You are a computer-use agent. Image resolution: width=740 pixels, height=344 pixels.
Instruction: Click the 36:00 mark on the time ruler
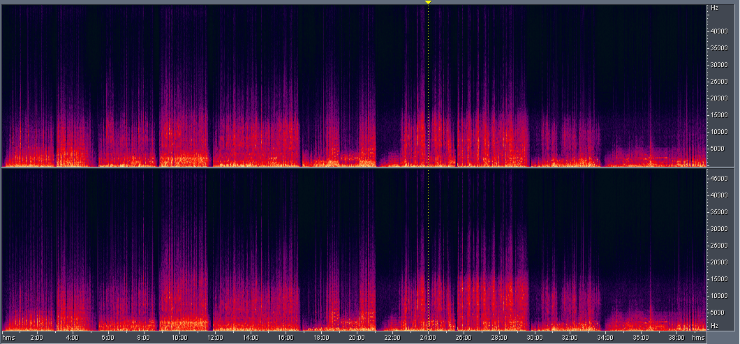click(x=642, y=338)
